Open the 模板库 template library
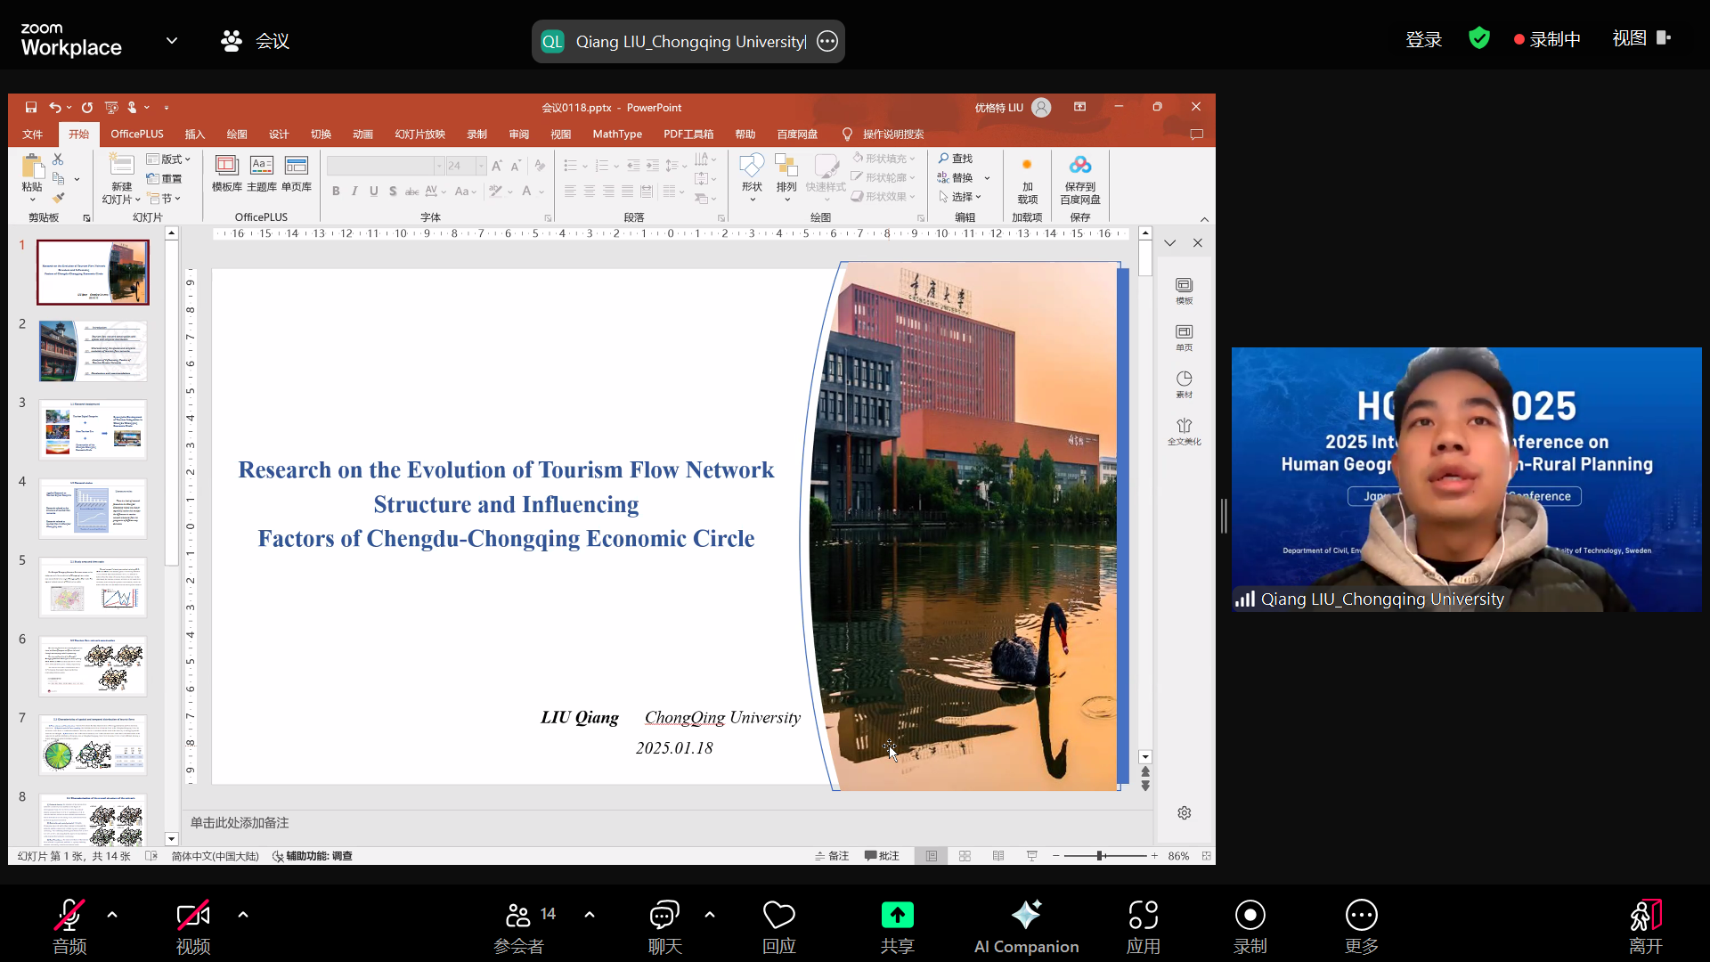The width and height of the screenshot is (1710, 962). click(227, 173)
